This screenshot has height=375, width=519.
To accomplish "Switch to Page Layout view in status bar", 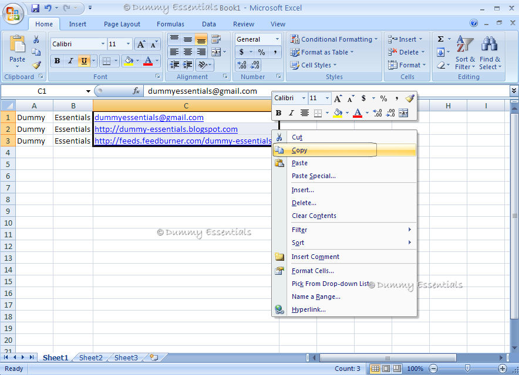I will 386,369.
